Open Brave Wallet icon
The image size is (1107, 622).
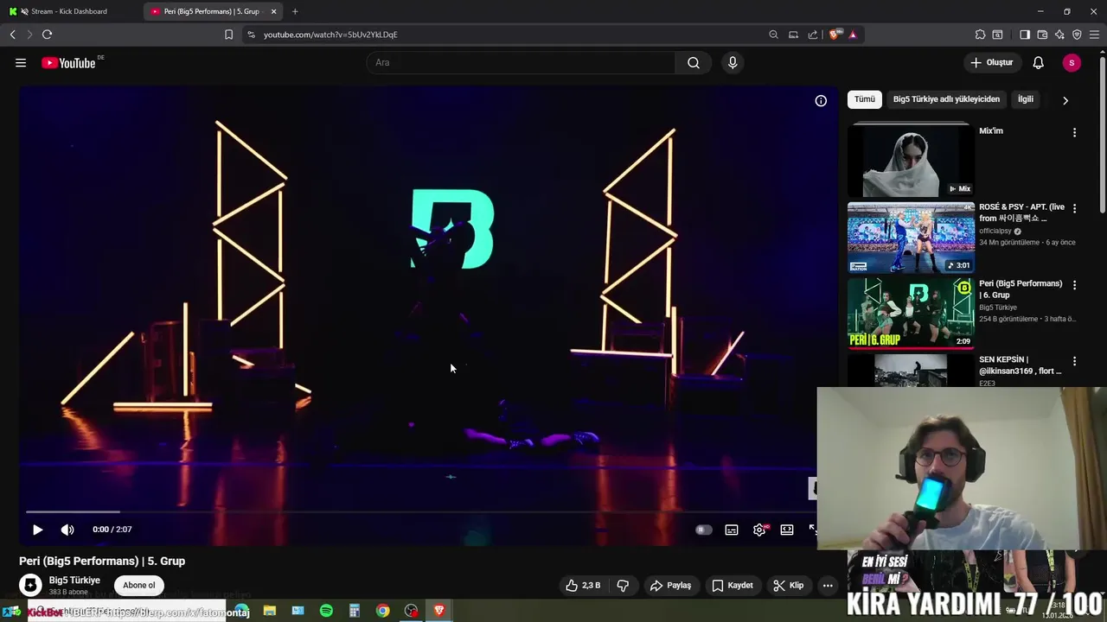click(1042, 35)
